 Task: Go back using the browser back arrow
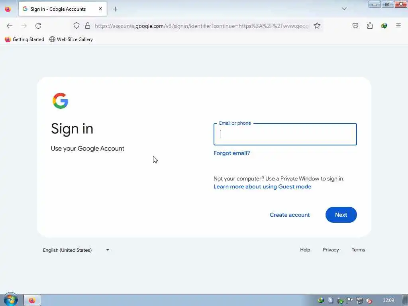pyautogui.click(x=10, y=26)
